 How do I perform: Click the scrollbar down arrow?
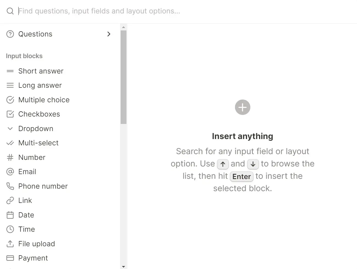(x=123, y=267)
